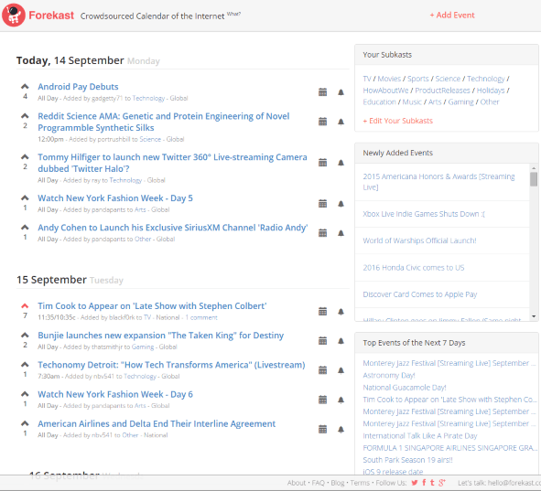Set reminder bell for Android Pay Debuts

(341, 92)
